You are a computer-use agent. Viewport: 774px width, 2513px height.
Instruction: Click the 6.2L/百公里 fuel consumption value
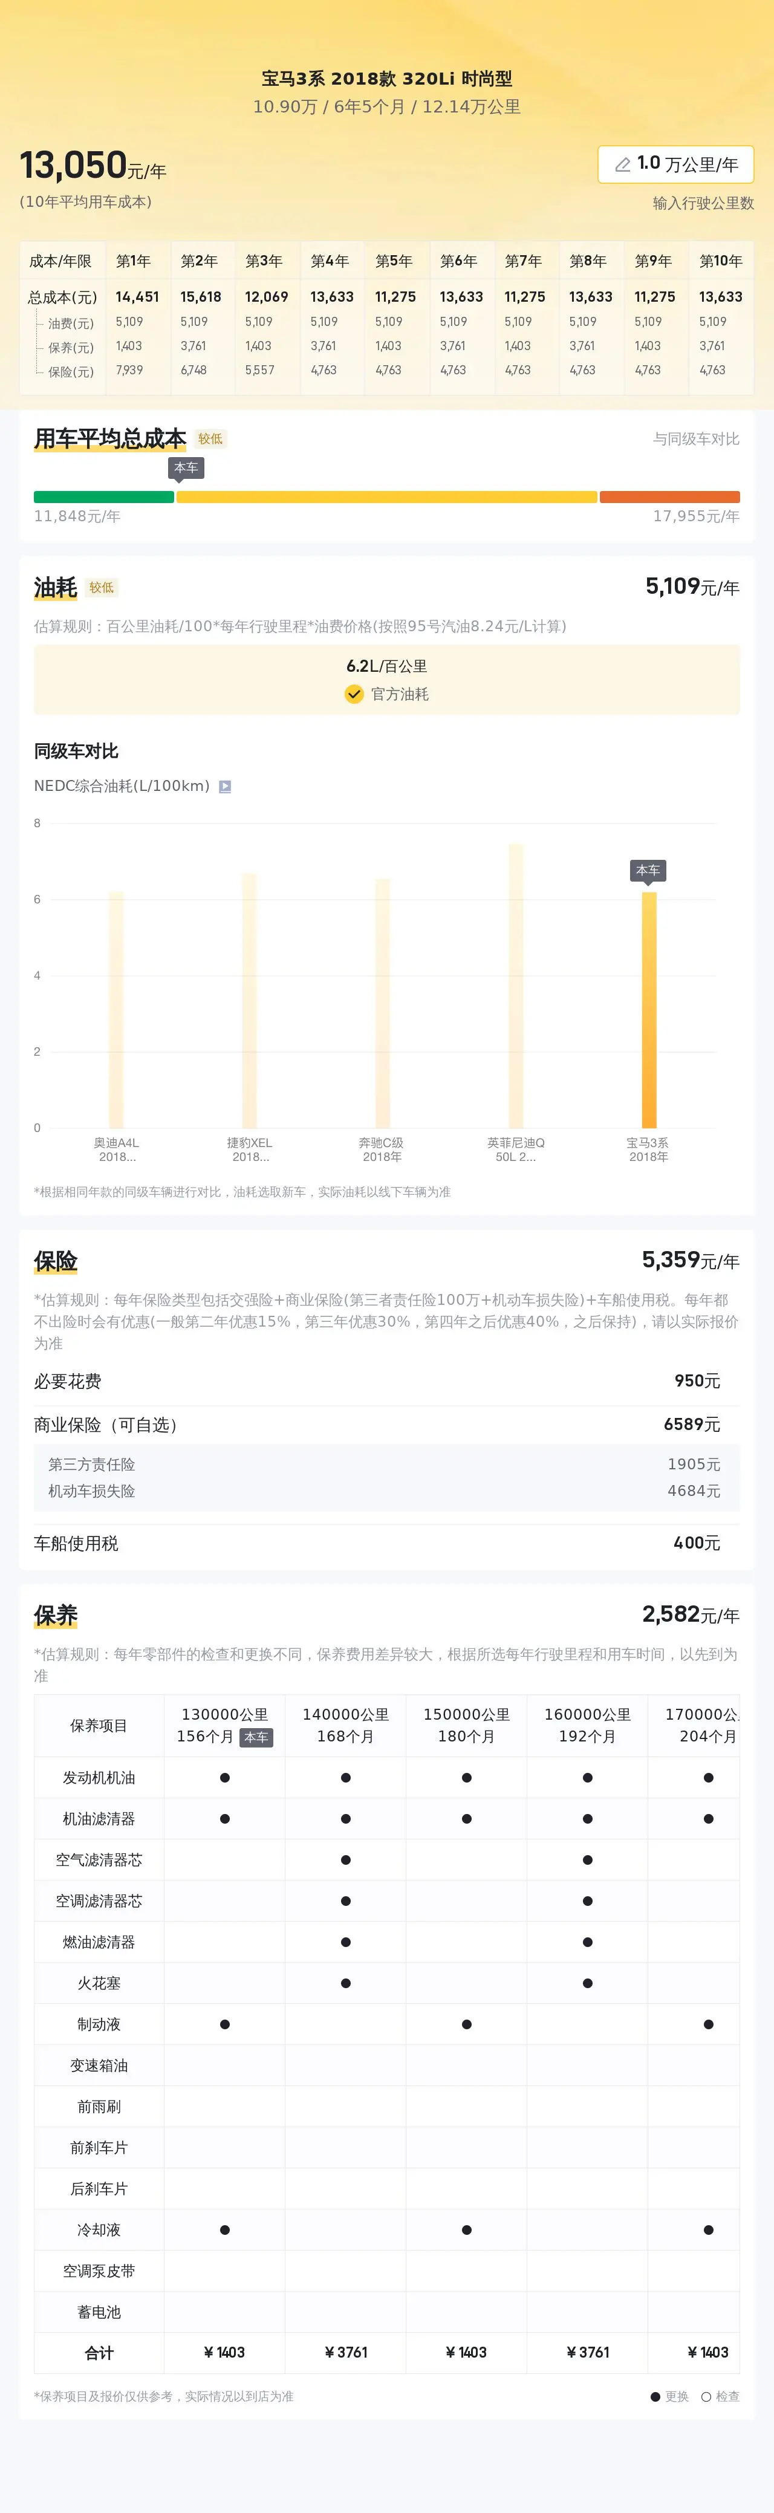click(x=386, y=666)
